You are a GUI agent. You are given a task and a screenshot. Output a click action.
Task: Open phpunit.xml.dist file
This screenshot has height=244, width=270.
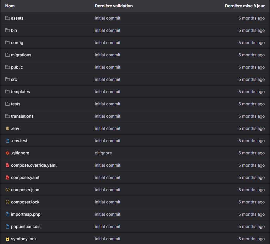26,226
